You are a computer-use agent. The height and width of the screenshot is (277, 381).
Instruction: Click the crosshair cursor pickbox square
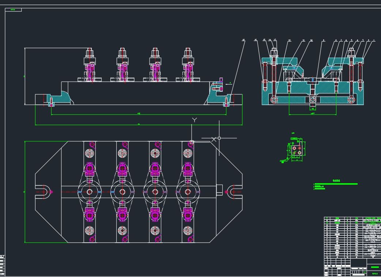(219, 138)
